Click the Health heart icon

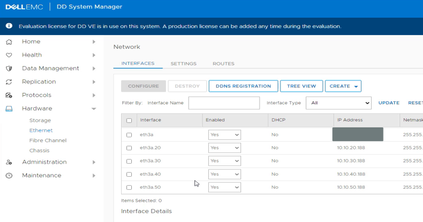(x=9, y=55)
